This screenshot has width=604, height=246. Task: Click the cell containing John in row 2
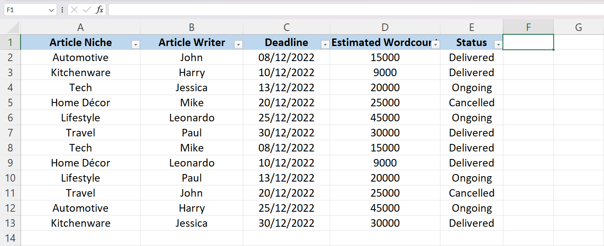coord(192,57)
